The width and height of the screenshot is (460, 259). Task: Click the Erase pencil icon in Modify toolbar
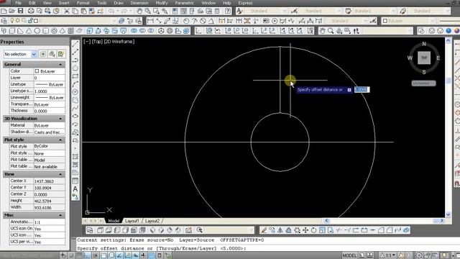(264, 230)
